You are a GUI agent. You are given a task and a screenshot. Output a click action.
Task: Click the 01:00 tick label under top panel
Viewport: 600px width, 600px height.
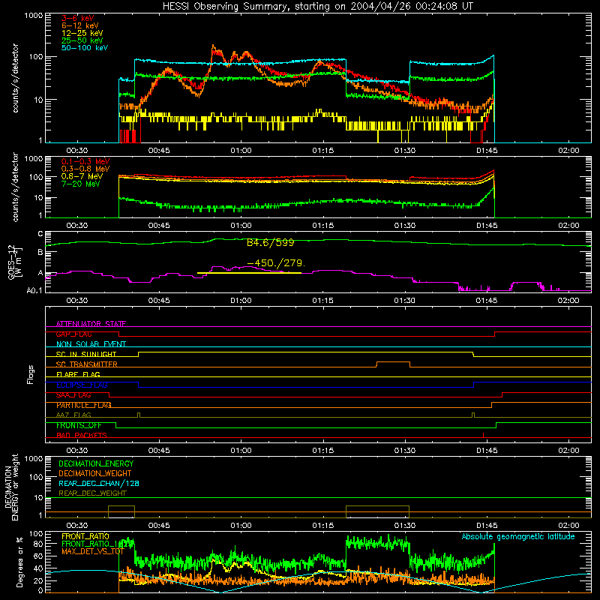click(241, 151)
